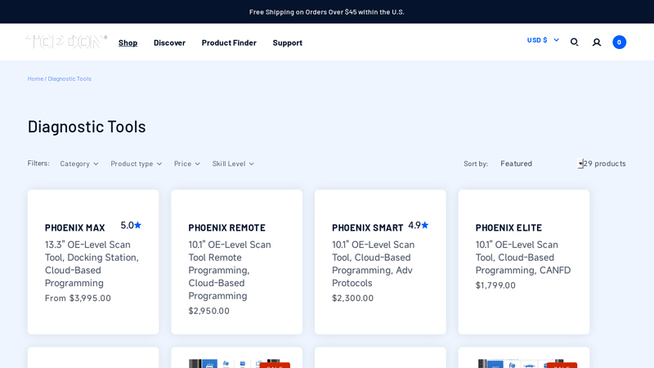The height and width of the screenshot is (368, 654).
Task: Open the search magnifier icon
Action: click(x=575, y=42)
